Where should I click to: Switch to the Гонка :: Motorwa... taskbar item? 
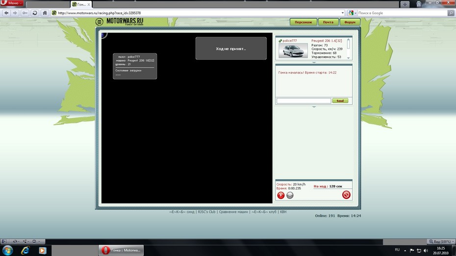121,250
